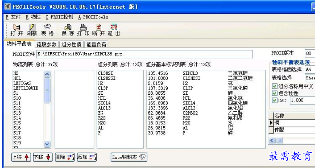
Task: Click the 上移 move up button
Action: pos(21,157)
